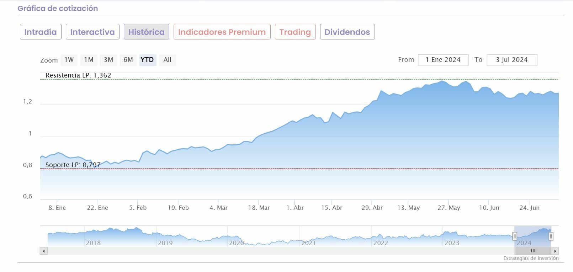Select the 6M zoom option
573x272 pixels.
(x=128, y=60)
